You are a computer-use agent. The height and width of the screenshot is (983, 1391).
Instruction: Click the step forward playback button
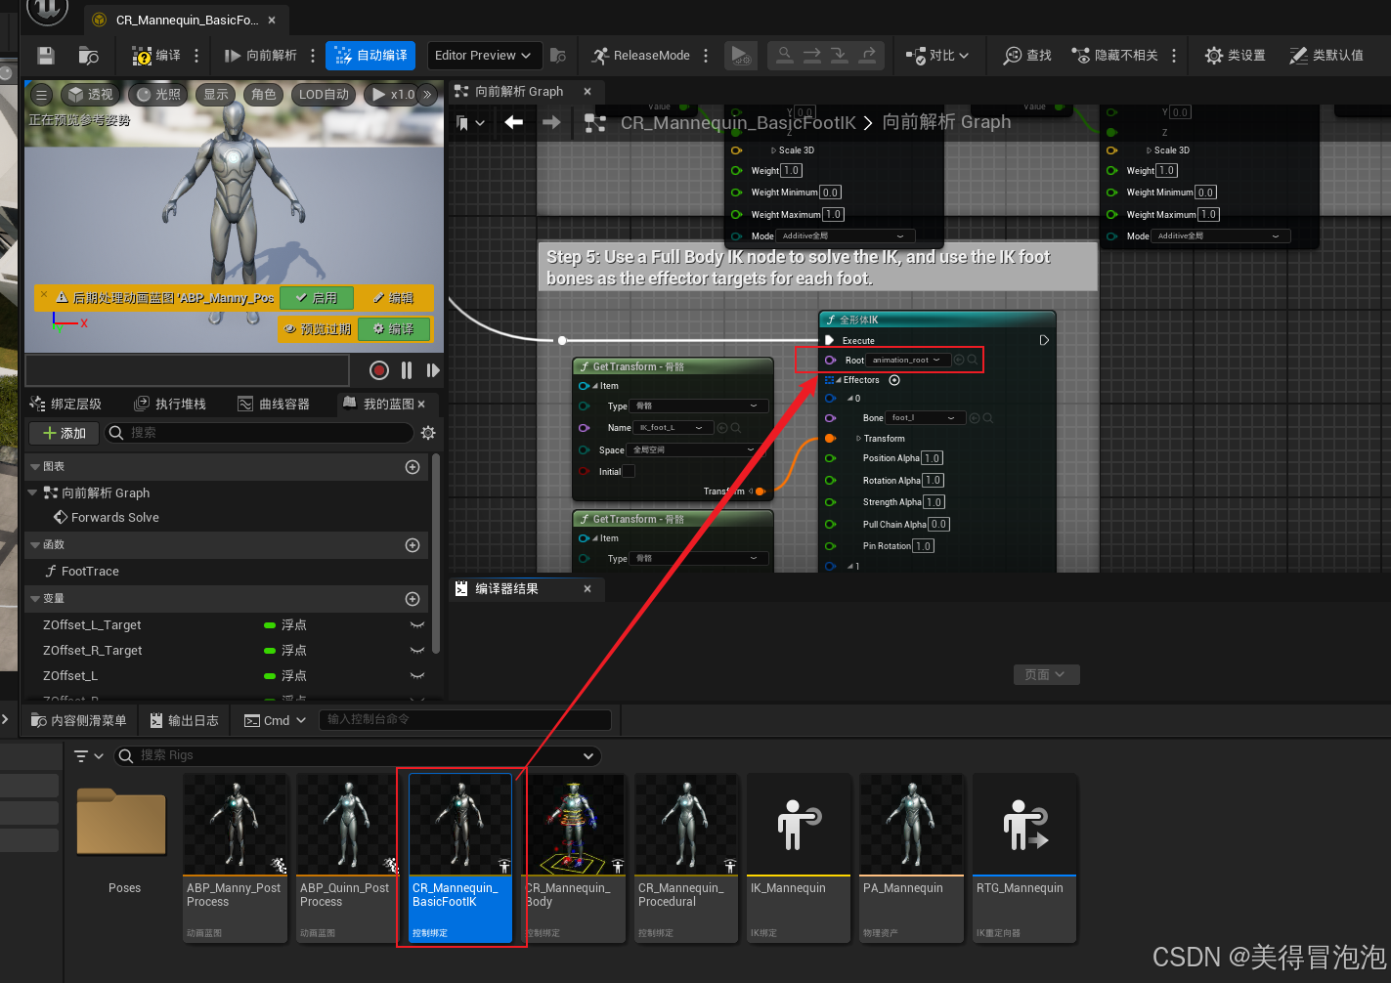433,370
